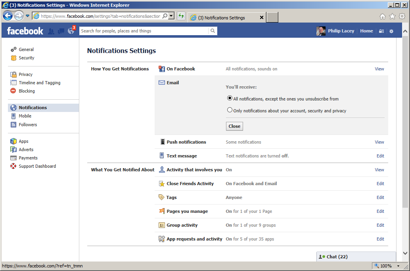Screen dimensions: 410x271
Task: Select All notifications except unsubscribed radio
Action: click(230, 99)
